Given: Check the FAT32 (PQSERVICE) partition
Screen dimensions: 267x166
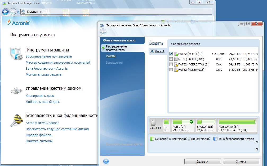Looking at the screenshot, I should 171,70.
